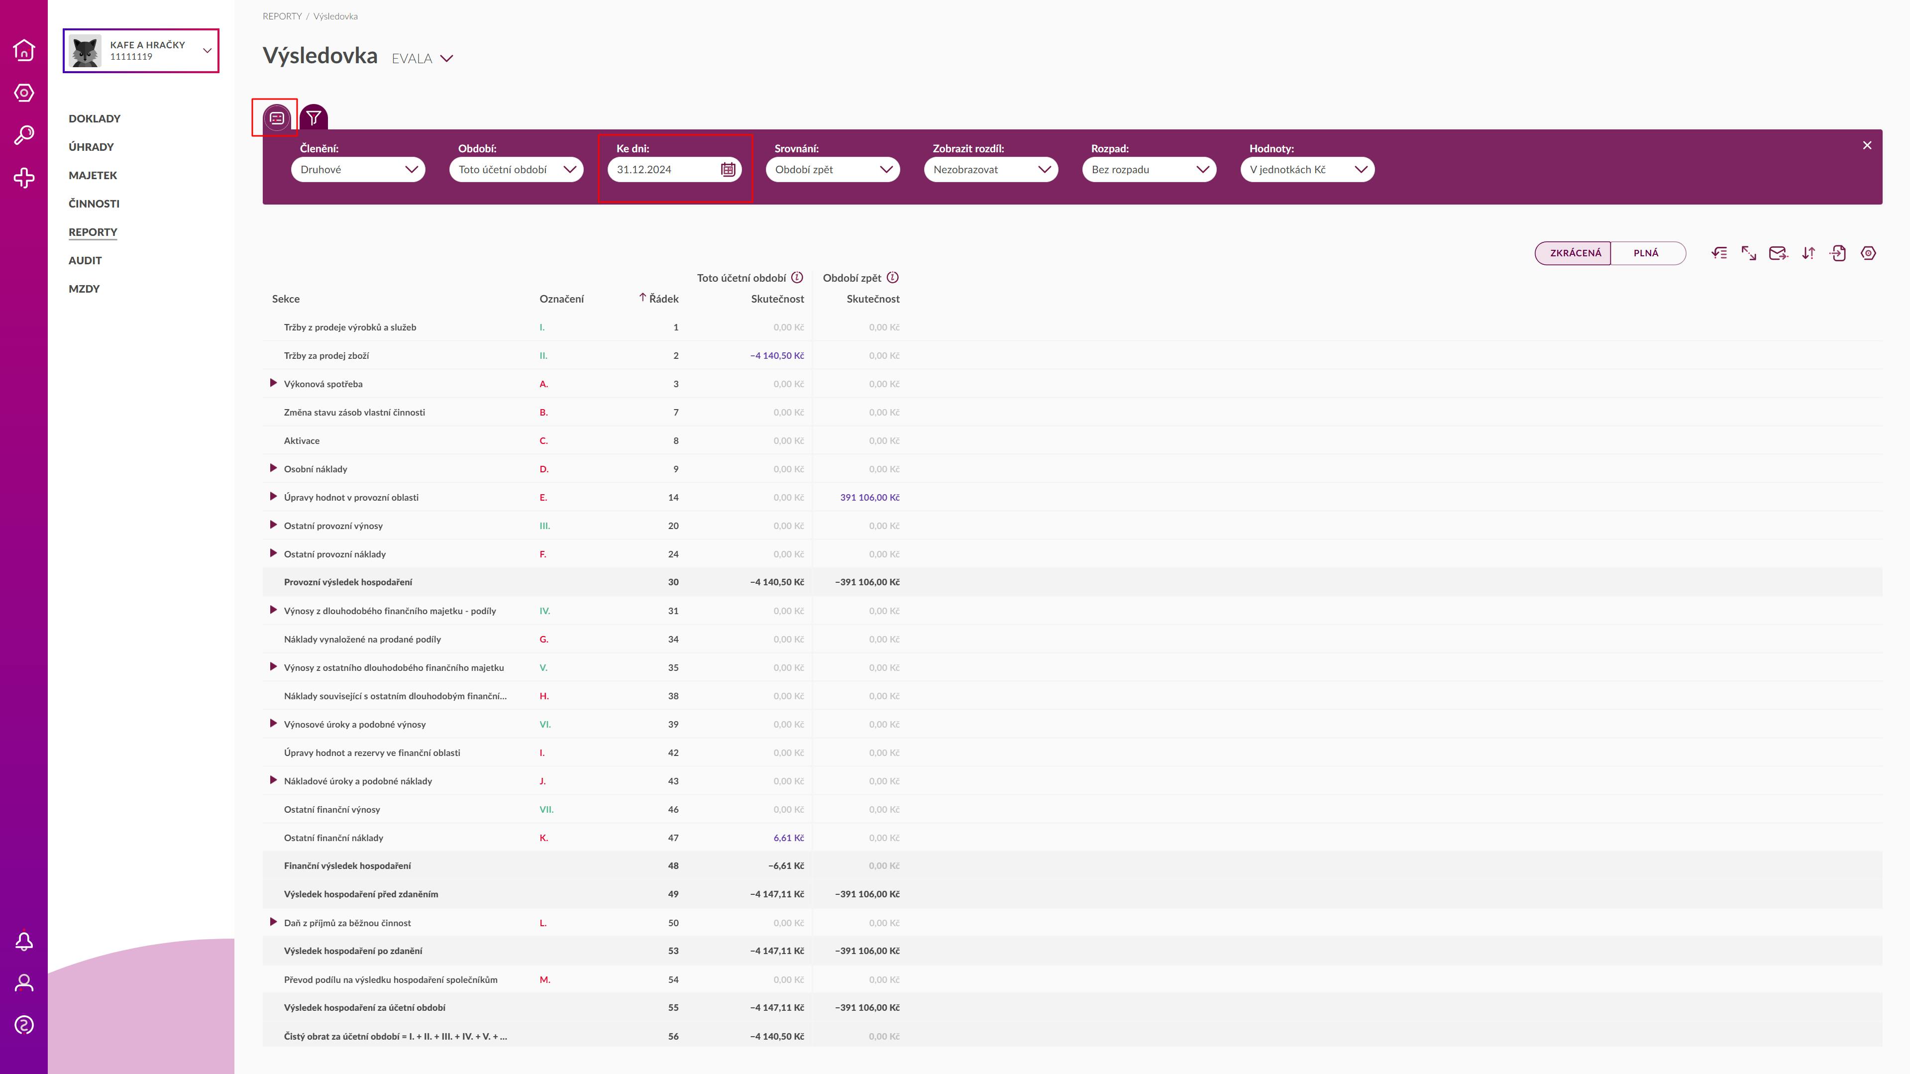Open the ČINNOSTI menu
Screen dimensions: 1910x1074
(94, 204)
